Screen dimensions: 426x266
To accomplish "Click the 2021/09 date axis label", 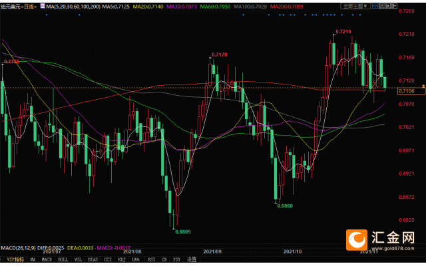I will coord(212,251).
